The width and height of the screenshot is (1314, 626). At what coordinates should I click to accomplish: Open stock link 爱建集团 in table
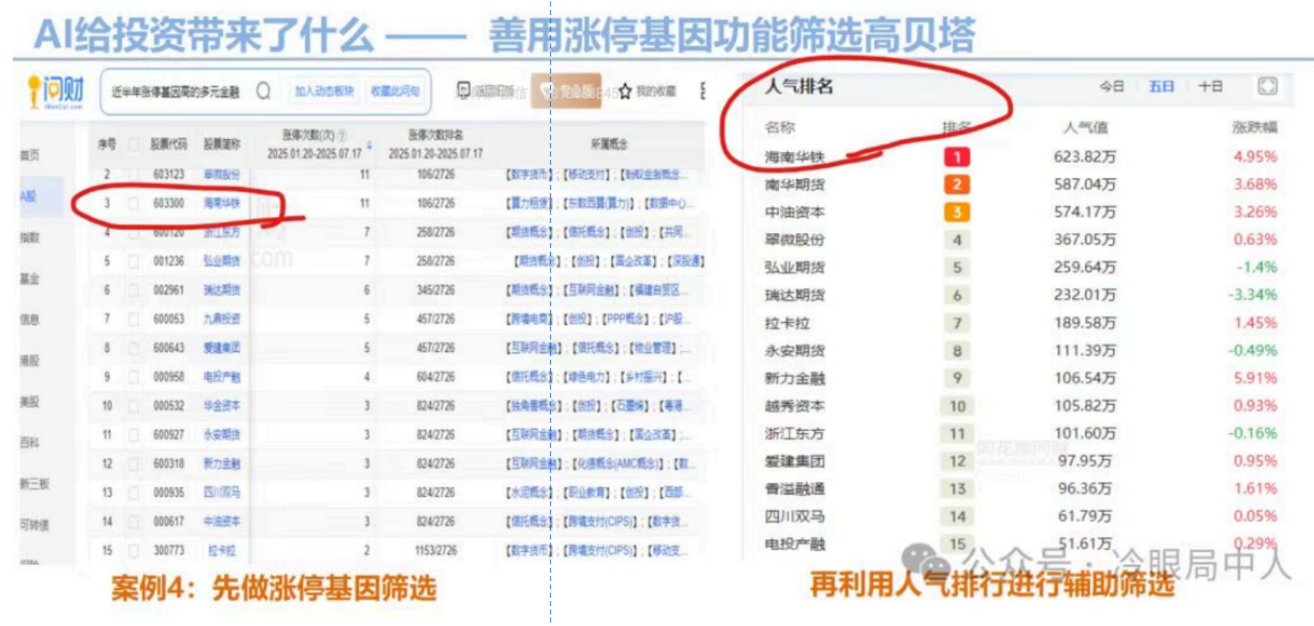point(222,348)
